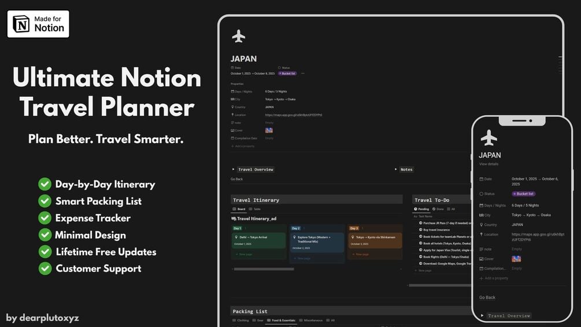
Task: Click the green check next to Expense Tracker
Action: 45,218
